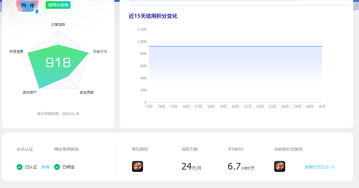This screenshot has height=188, width=359.
Task: Click the 20日 label on chart axis
Action: 236,107
